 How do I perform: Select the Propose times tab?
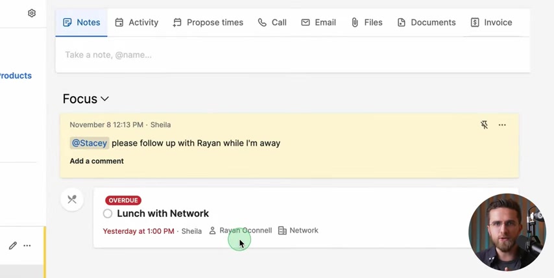(x=208, y=23)
